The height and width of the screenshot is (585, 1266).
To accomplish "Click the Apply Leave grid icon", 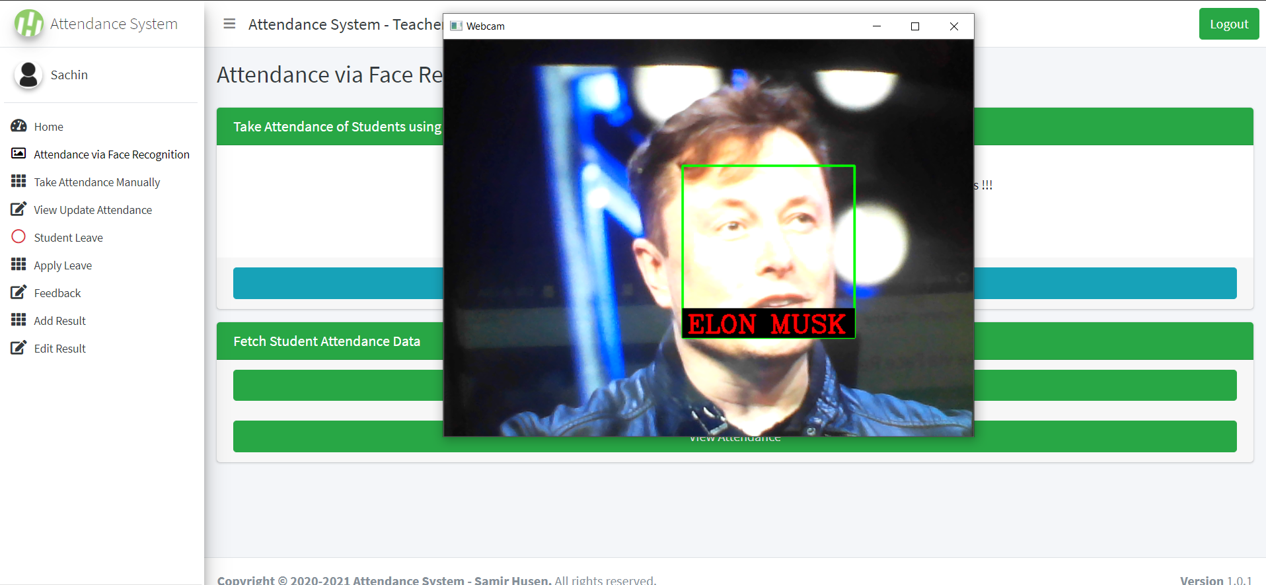I will [x=19, y=264].
